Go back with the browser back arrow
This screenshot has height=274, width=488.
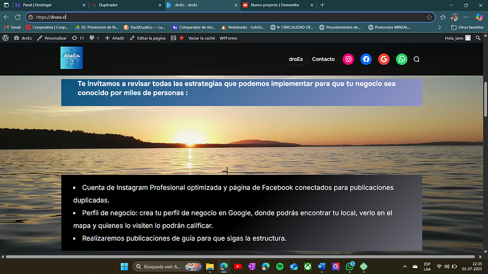pyautogui.click(x=6, y=17)
